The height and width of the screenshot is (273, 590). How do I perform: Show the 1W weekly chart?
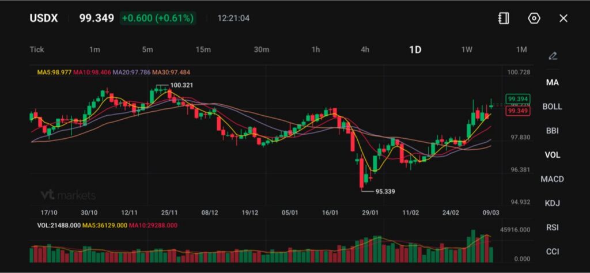tap(467, 50)
